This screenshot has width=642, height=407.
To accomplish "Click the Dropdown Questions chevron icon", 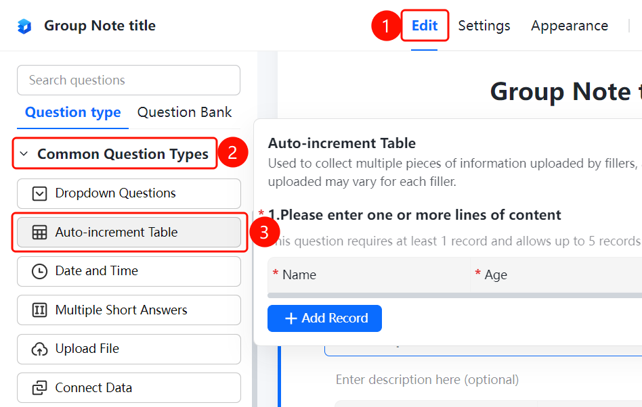I will [39, 193].
